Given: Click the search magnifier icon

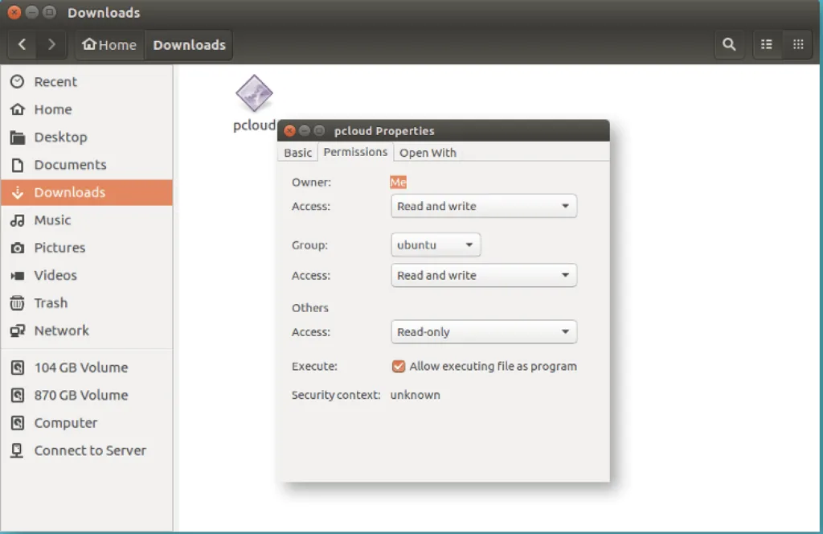Looking at the screenshot, I should [x=729, y=45].
